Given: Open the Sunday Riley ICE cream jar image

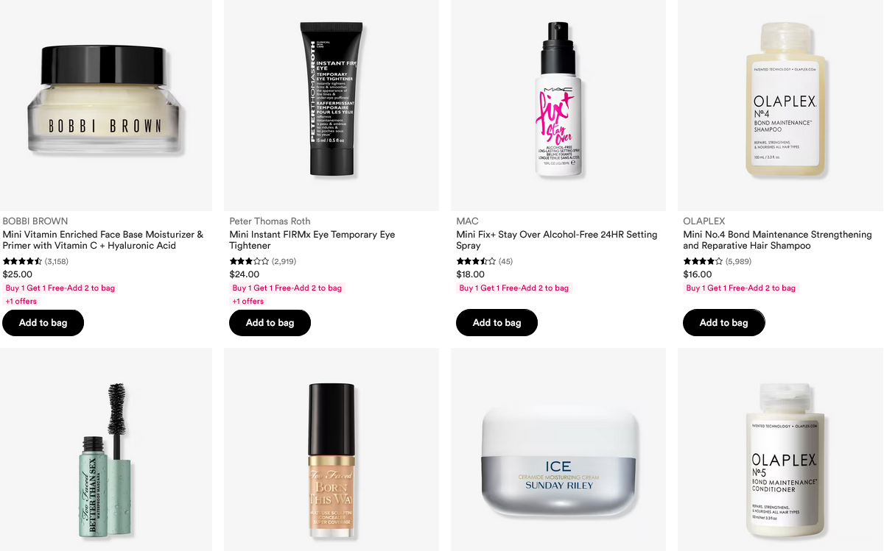Looking at the screenshot, I should (558, 449).
